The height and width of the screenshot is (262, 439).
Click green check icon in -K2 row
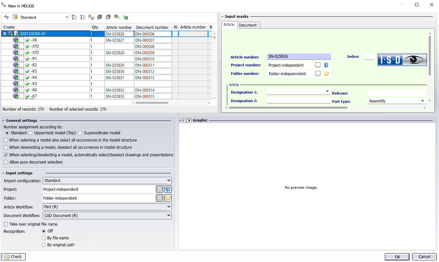tap(27, 65)
